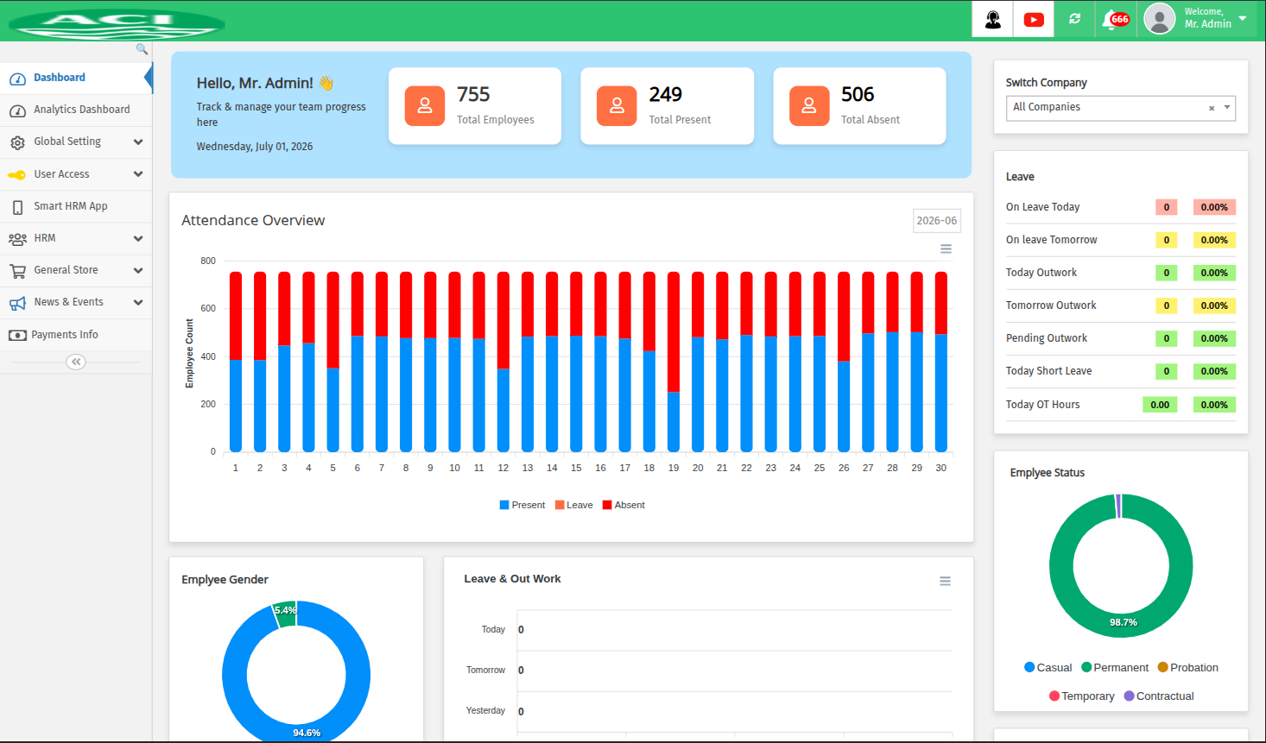Toggle Present series in attendance legend
Screen dimensions: 1266x743
522,505
